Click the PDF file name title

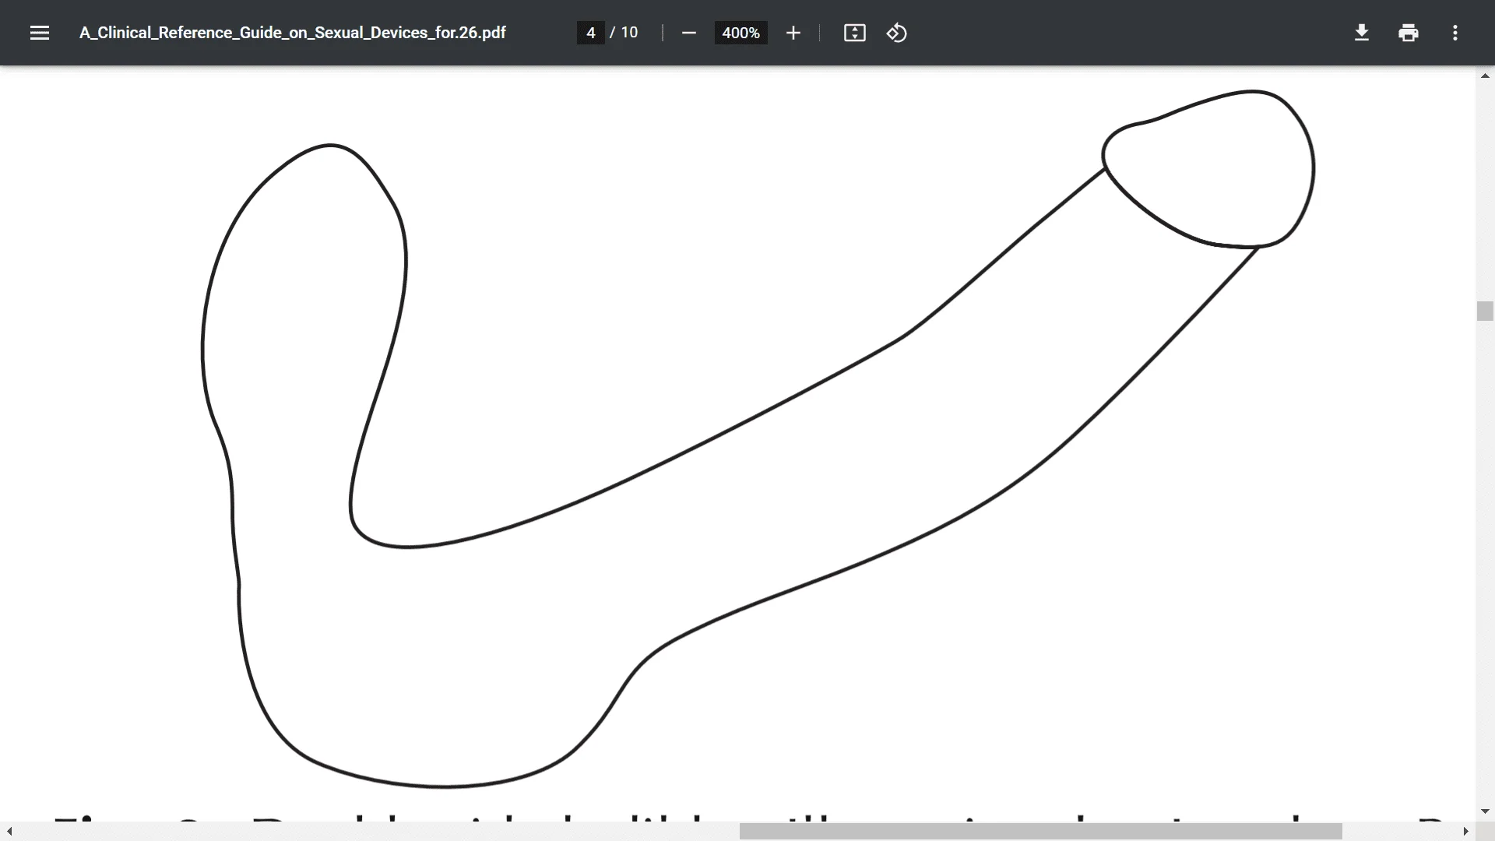[293, 33]
